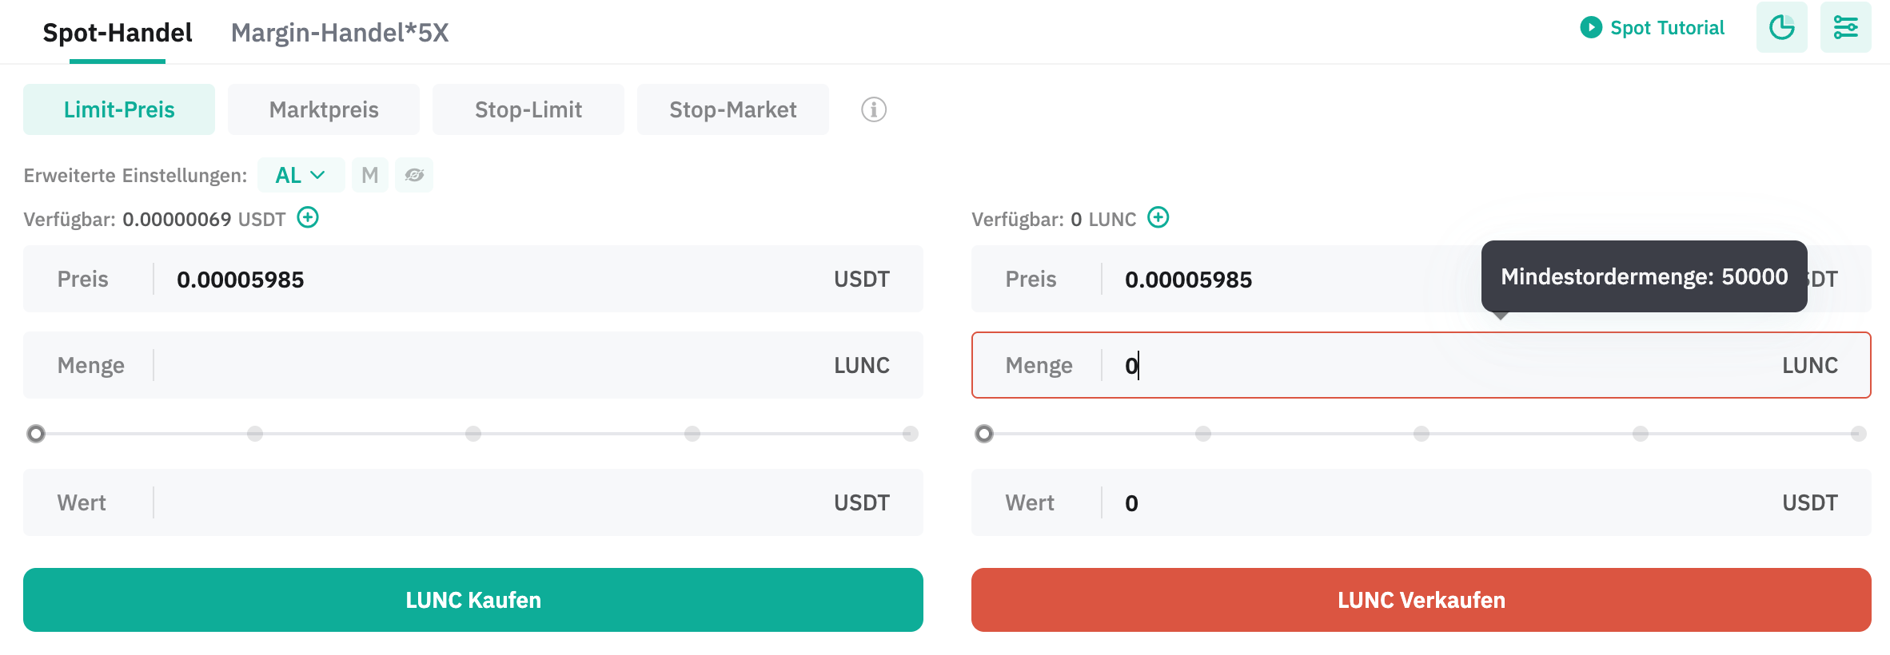
Task: Open the pie chart assets icon
Action: pos(1781,28)
